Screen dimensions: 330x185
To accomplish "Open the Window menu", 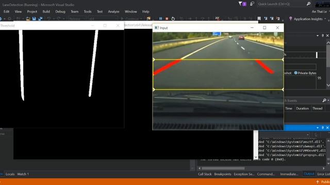I will [130, 12].
